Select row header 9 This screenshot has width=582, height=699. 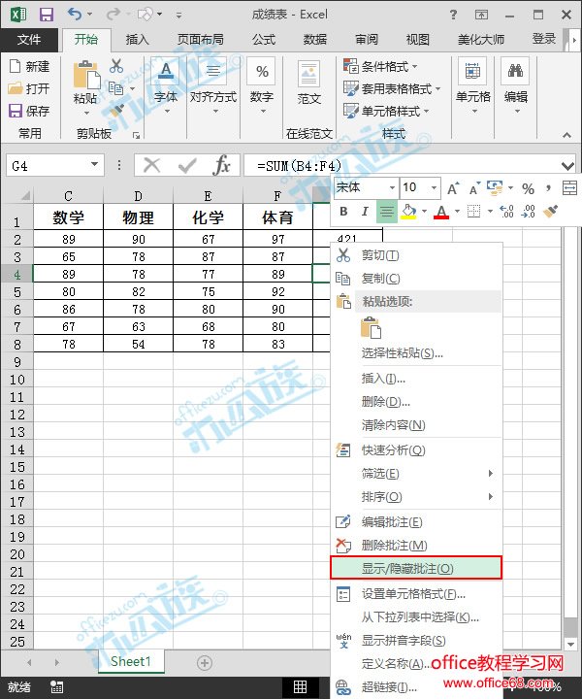click(x=17, y=362)
